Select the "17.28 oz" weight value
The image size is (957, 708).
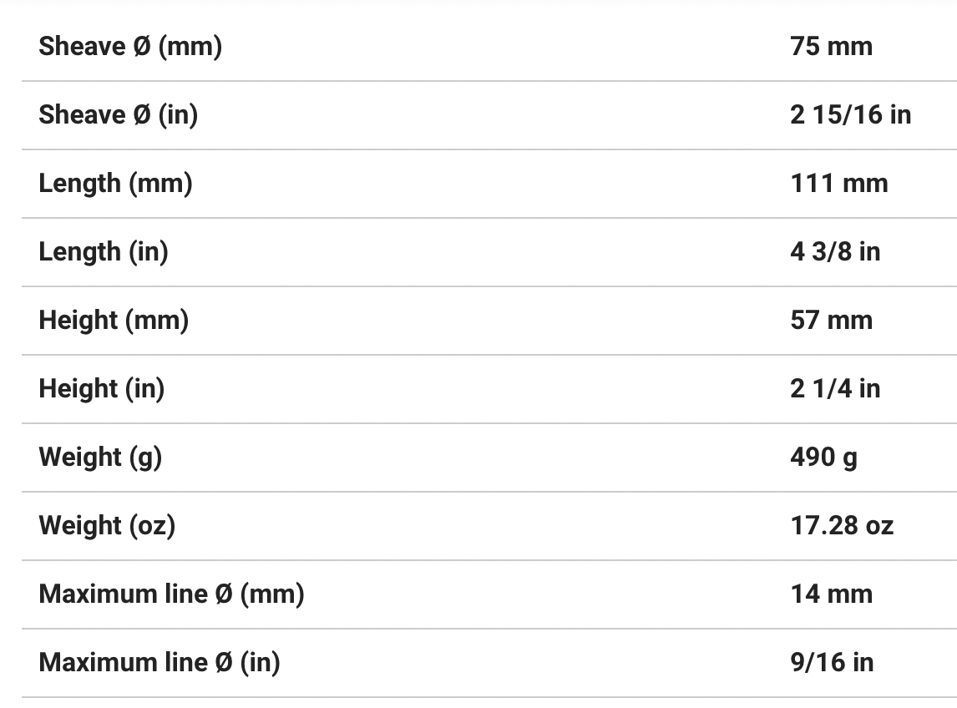[x=842, y=526]
